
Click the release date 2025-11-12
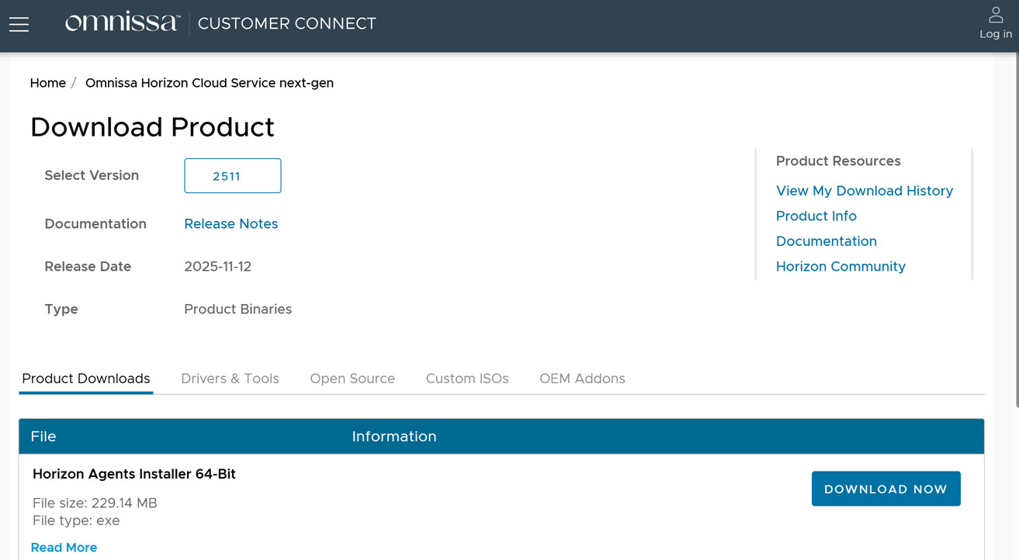coord(218,267)
